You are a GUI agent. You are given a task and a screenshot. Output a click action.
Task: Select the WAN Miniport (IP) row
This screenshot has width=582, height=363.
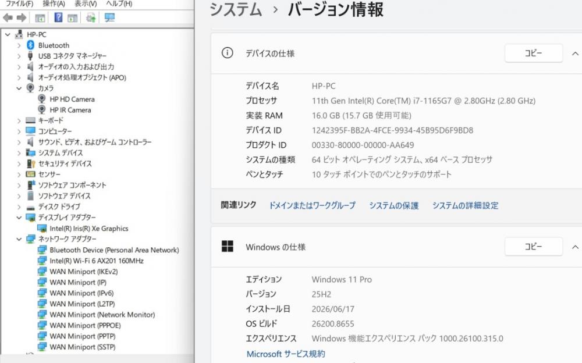coord(78,282)
